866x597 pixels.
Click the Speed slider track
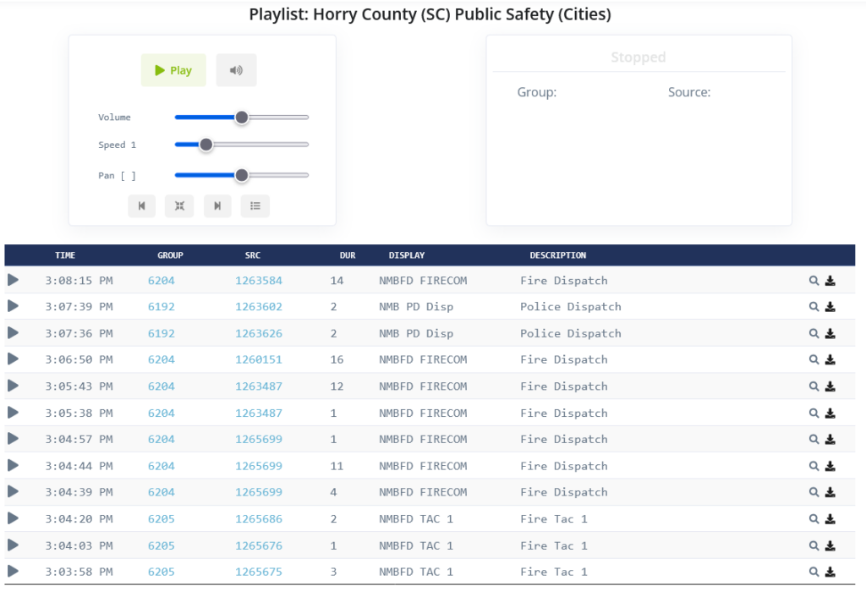pos(254,145)
